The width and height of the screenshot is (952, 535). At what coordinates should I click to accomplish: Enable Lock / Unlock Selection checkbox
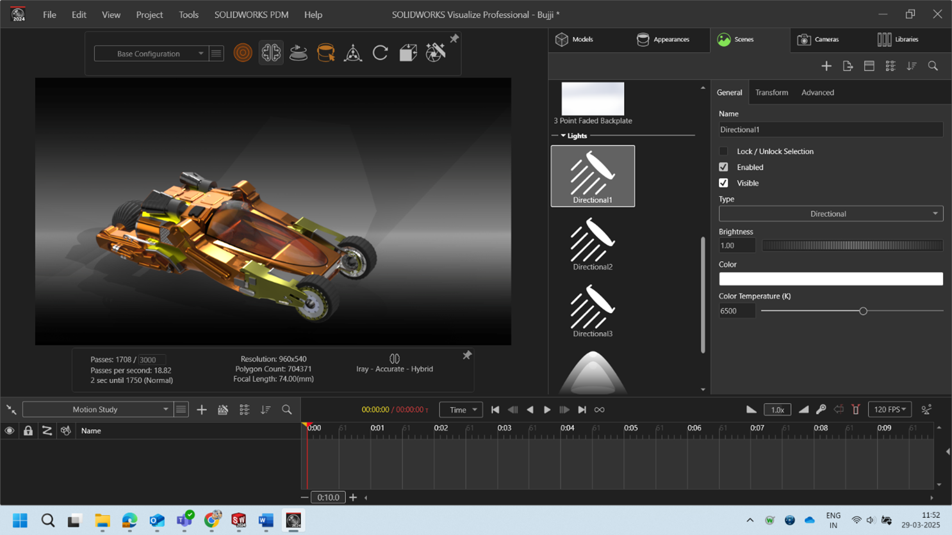[x=723, y=152]
